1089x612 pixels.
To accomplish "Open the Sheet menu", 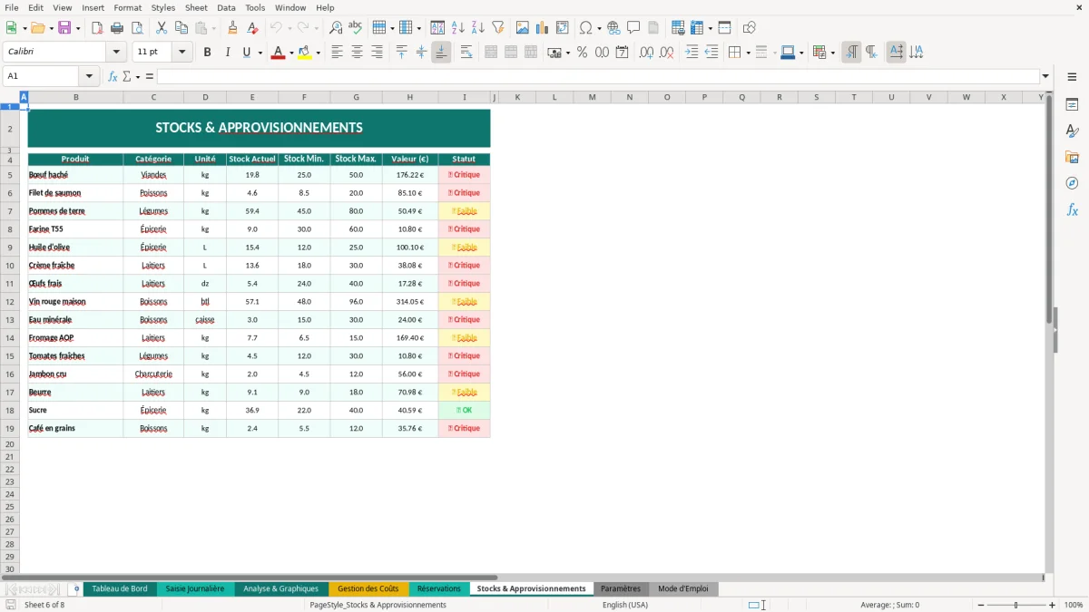I will pos(196,7).
